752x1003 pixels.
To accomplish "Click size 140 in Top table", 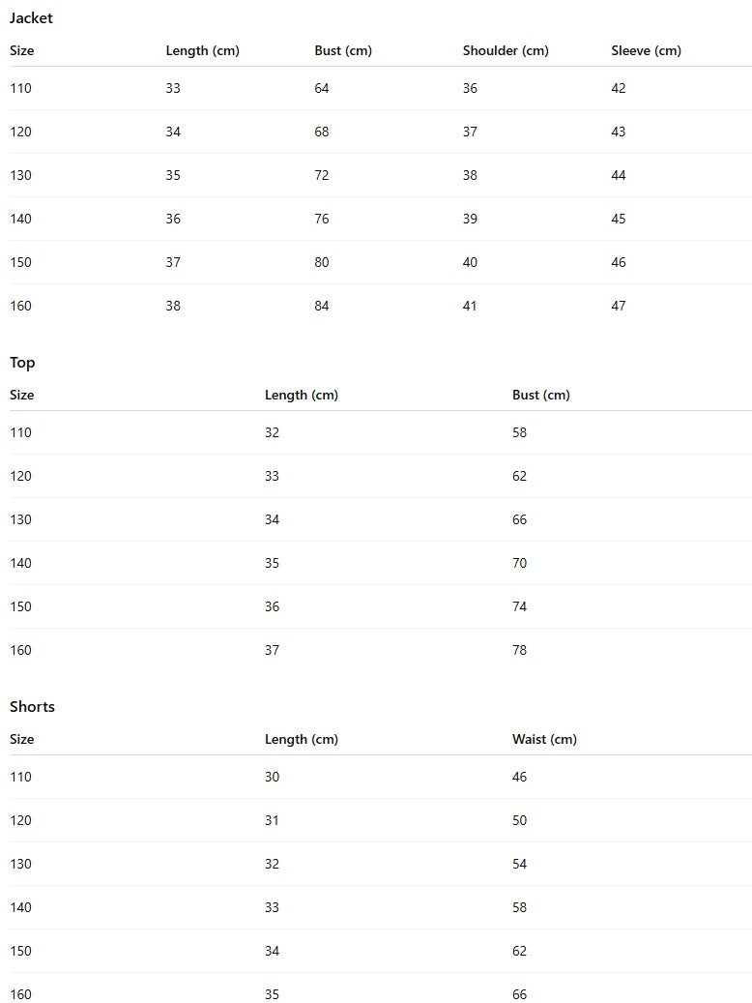I will point(20,564).
